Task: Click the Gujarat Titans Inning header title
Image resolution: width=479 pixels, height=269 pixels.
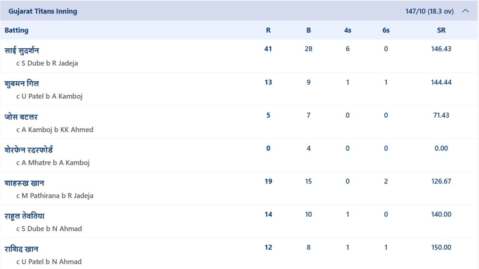Action: pyautogui.click(x=43, y=11)
